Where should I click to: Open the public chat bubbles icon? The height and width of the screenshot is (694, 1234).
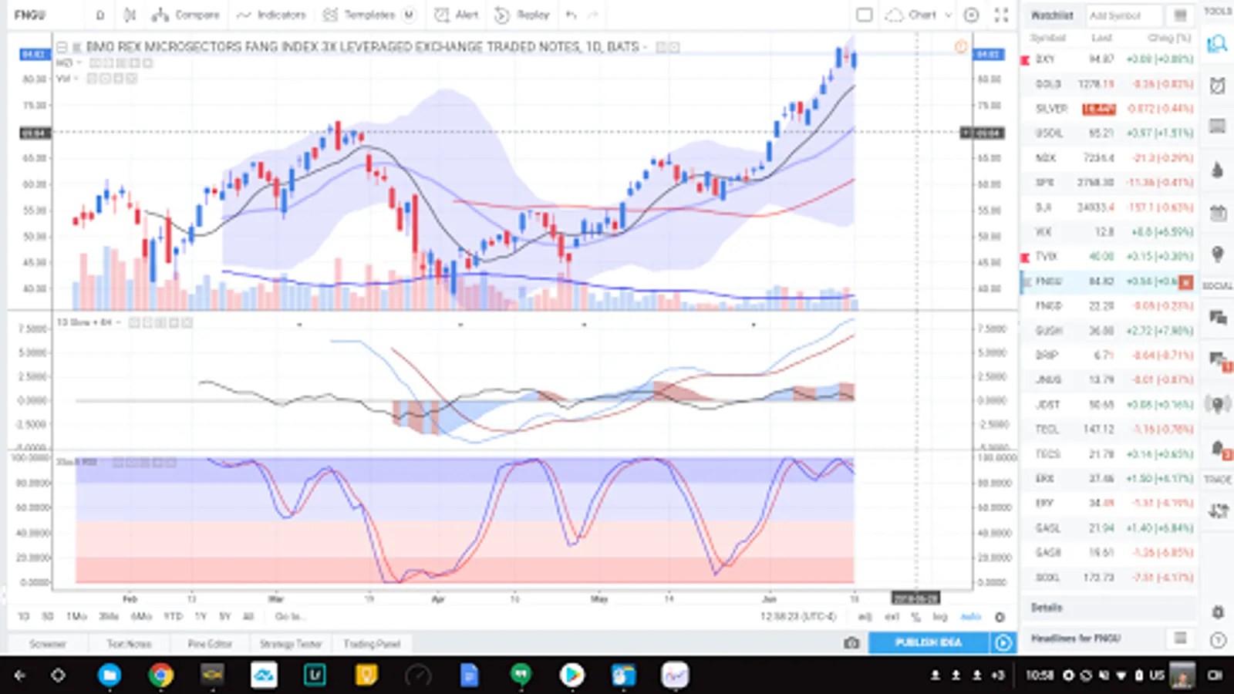(1218, 317)
